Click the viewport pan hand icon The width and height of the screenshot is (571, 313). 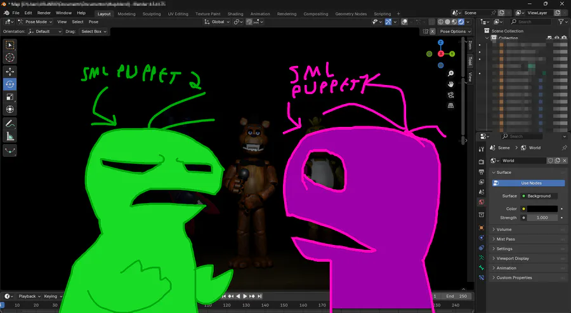(x=451, y=84)
